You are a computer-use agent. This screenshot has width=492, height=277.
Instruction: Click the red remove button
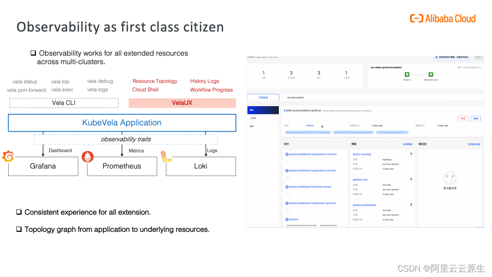(463, 118)
